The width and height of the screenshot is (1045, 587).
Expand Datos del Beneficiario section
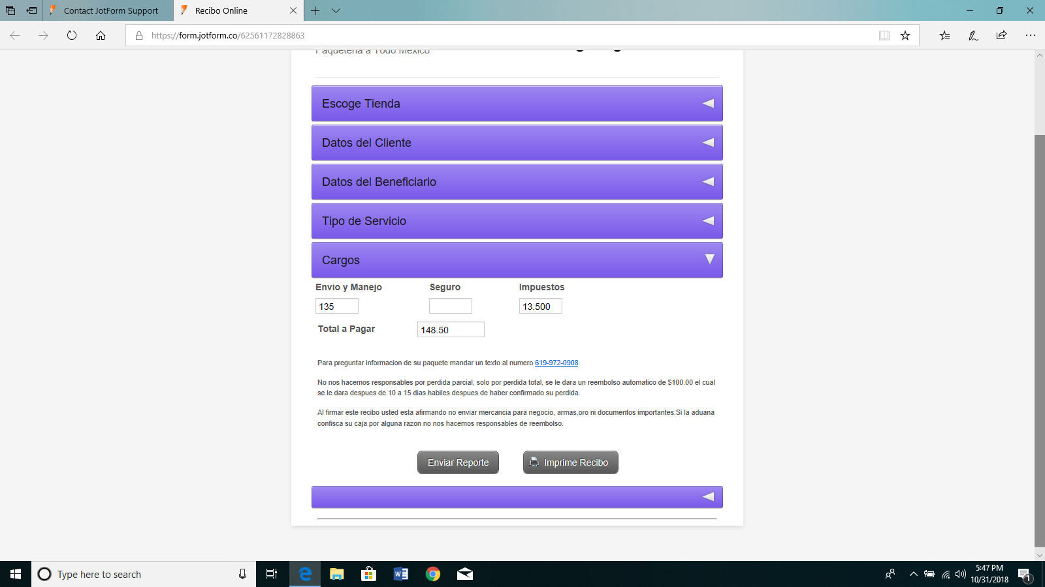point(517,182)
